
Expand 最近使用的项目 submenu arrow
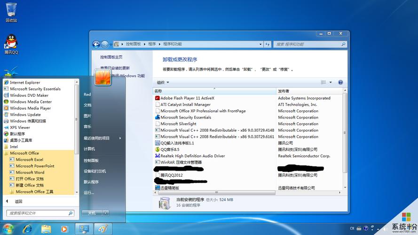coord(120,138)
